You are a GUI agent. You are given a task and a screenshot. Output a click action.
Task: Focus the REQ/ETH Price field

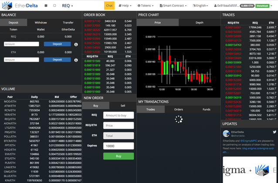[x=119, y=126]
